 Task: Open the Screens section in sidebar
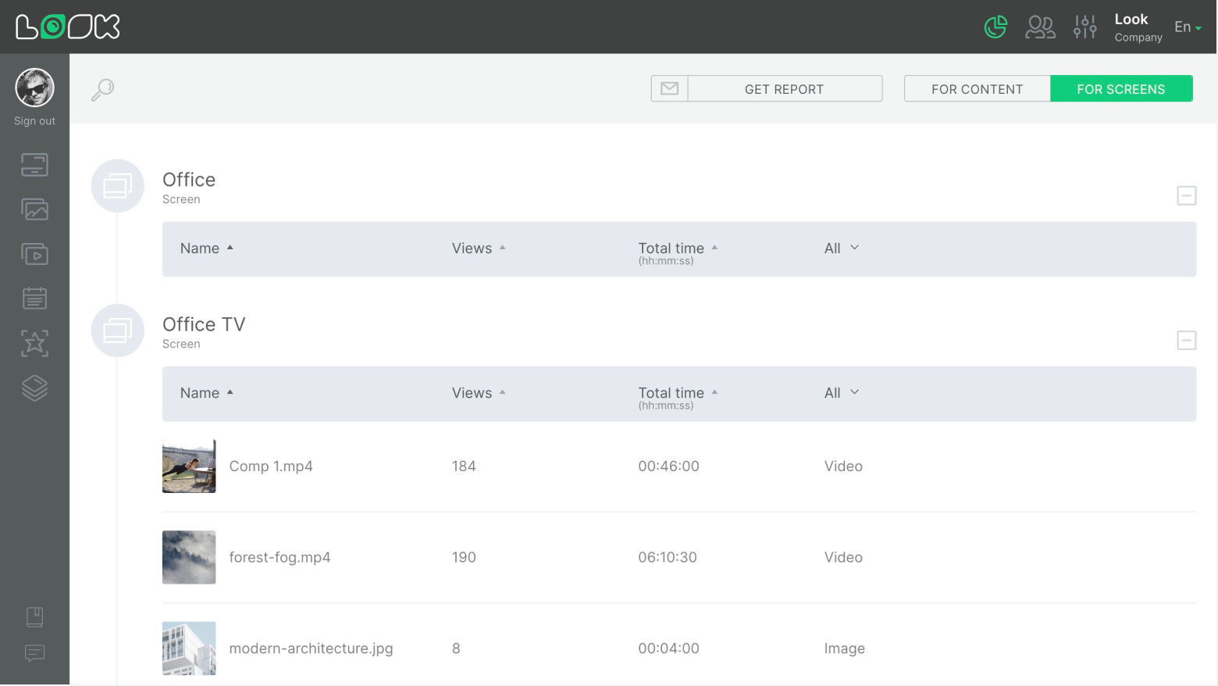click(34, 165)
